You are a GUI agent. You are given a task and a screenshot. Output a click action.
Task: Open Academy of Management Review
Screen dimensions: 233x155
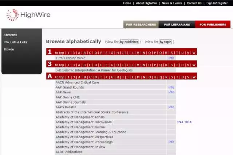[80, 147]
